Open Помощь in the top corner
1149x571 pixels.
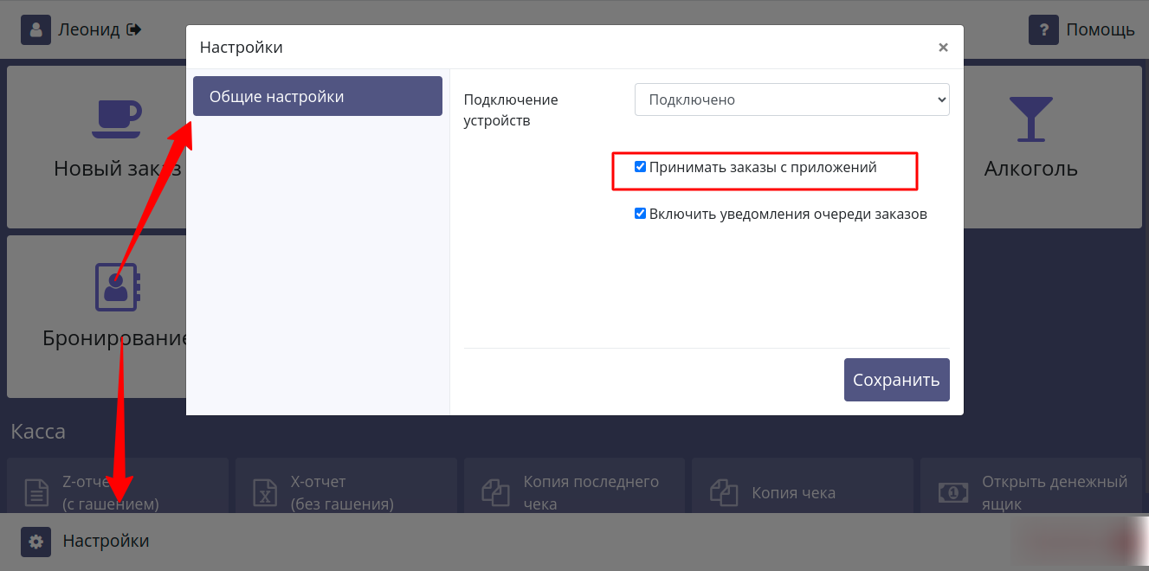(1101, 29)
